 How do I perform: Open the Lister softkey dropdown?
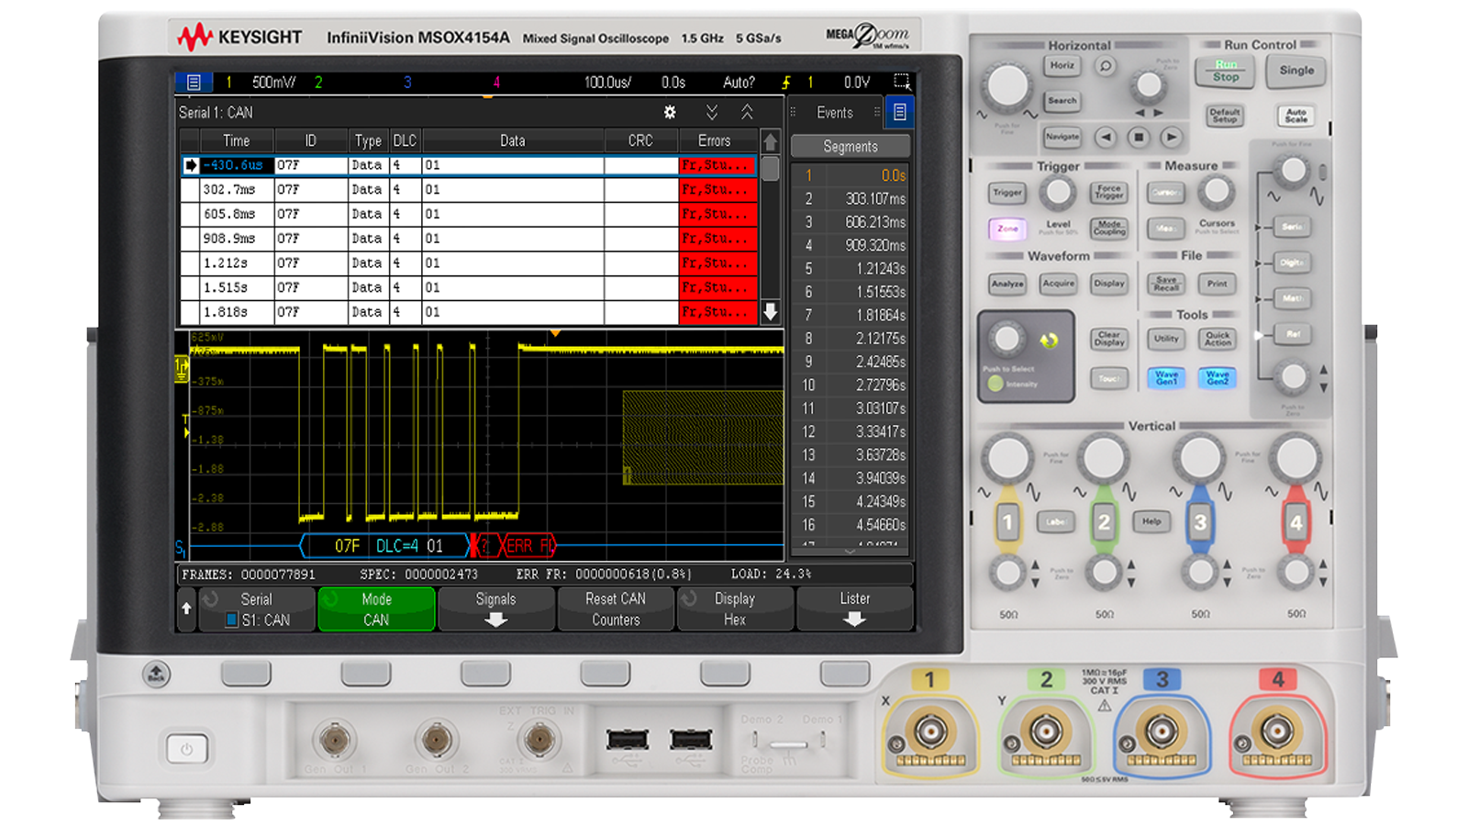tap(854, 608)
